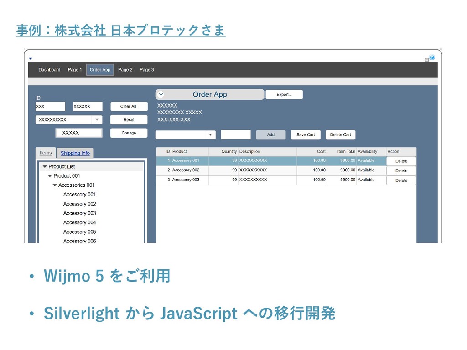The width and height of the screenshot is (467, 350).
Task: Click the Reset button
Action: (x=129, y=120)
